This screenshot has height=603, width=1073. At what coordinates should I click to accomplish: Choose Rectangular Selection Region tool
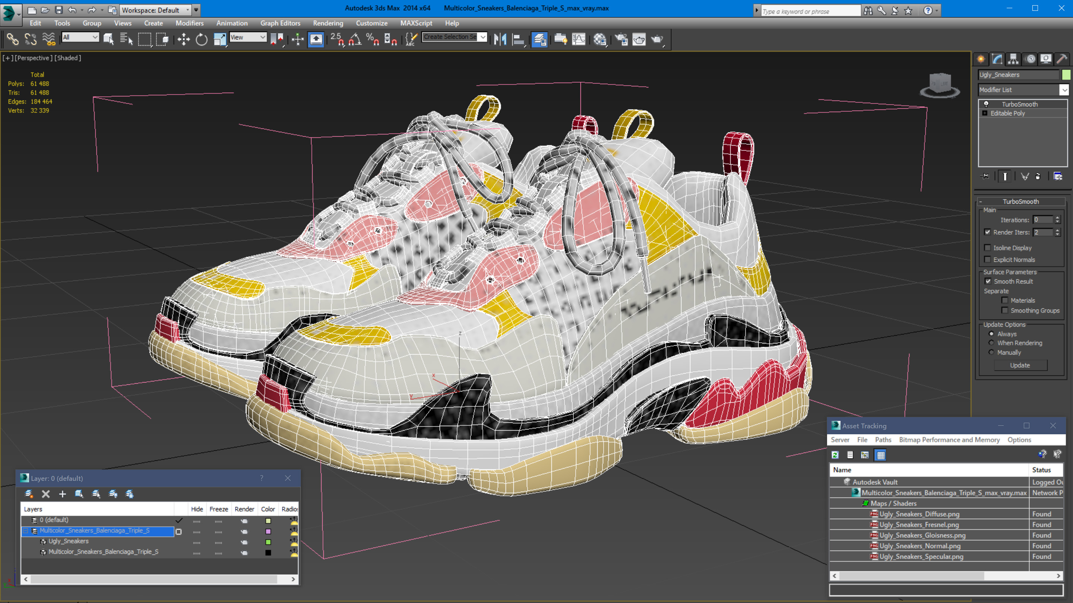coord(145,39)
